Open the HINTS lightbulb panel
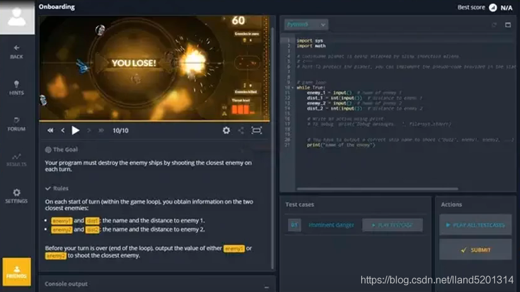The width and height of the screenshot is (520, 292). 16,88
